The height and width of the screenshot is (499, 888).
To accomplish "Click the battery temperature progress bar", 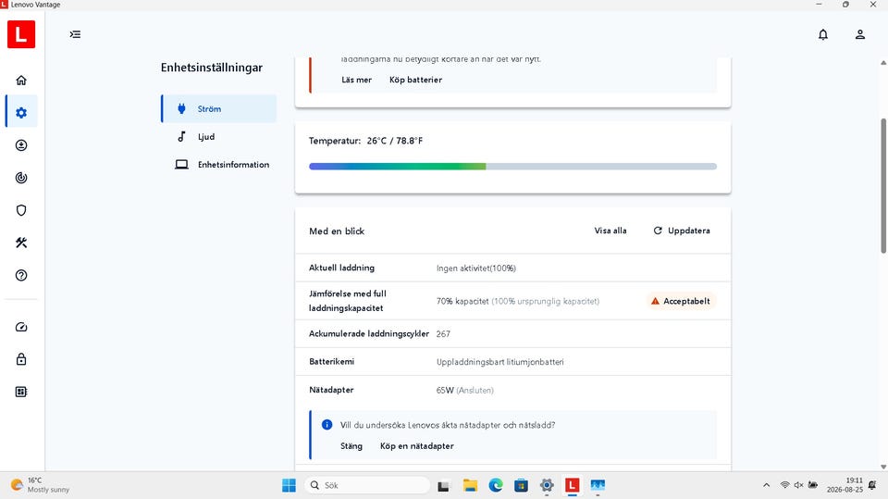I will coord(512,166).
